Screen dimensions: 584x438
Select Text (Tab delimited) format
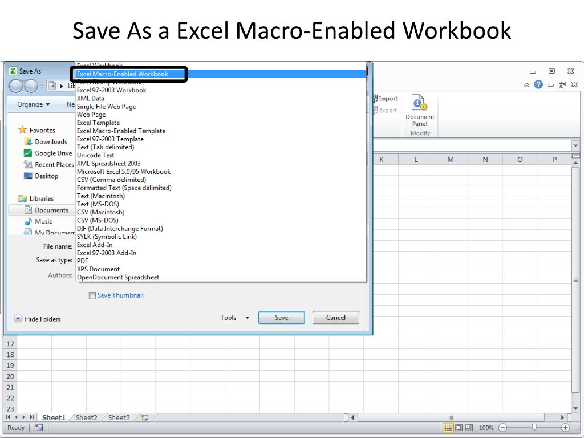(x=221, y=147)
